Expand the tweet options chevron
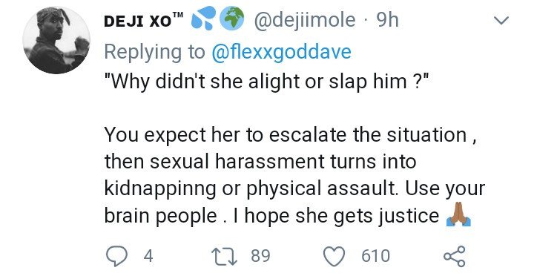The width and height of the screenshot is (534, 276). pyautogui.click(x=501, y=21)
